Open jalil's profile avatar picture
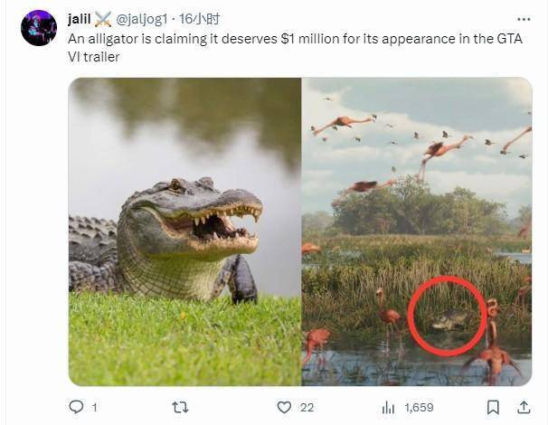 tap(39, 28)
